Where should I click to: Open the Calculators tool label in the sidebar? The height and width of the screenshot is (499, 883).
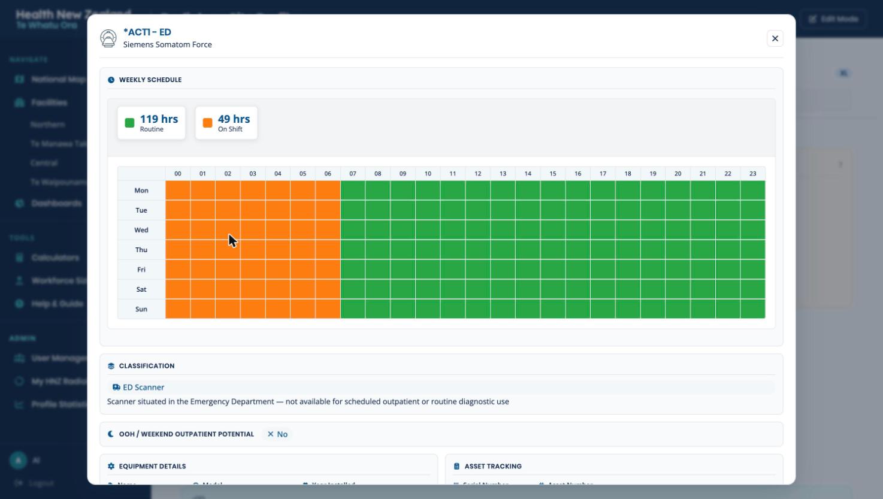(x=55, y=258)
